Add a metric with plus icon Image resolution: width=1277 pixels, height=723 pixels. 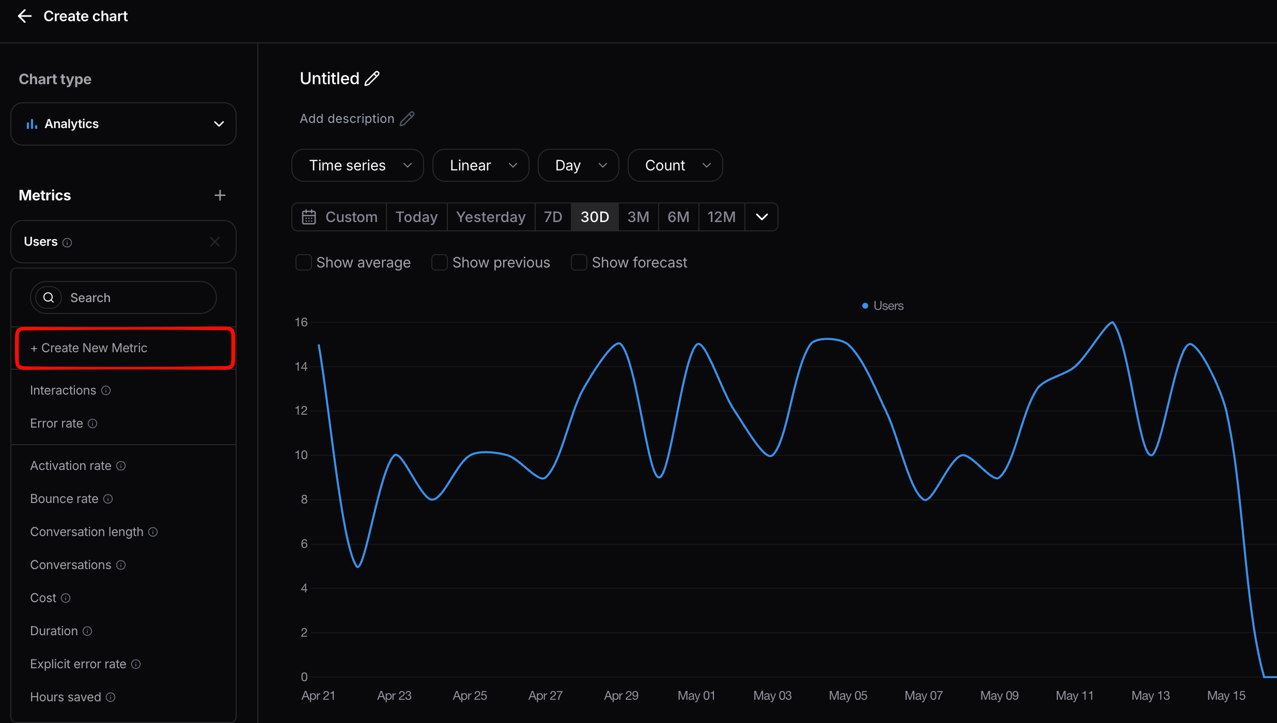coord(220,195)
